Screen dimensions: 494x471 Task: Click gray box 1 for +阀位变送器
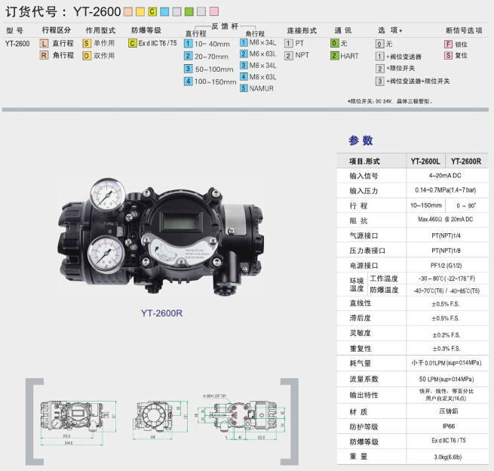tap(380, 57)
